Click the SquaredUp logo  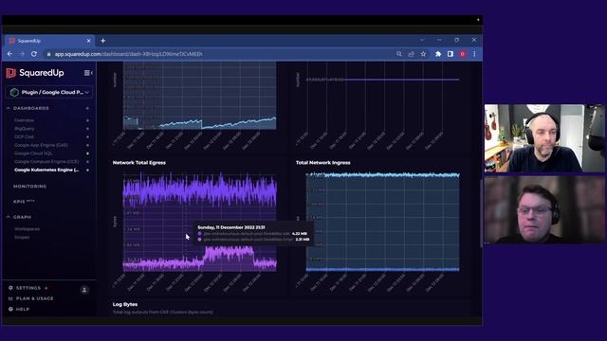35,73
